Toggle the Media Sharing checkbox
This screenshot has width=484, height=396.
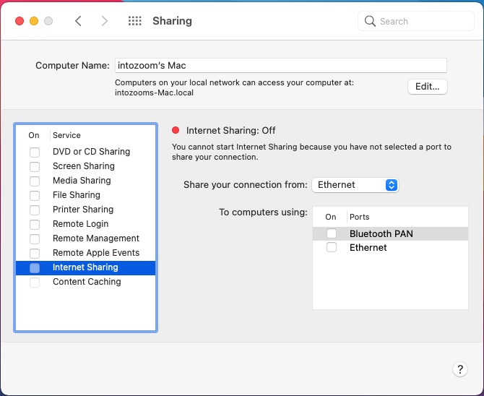pyautogui.click(x=35, y=181)
